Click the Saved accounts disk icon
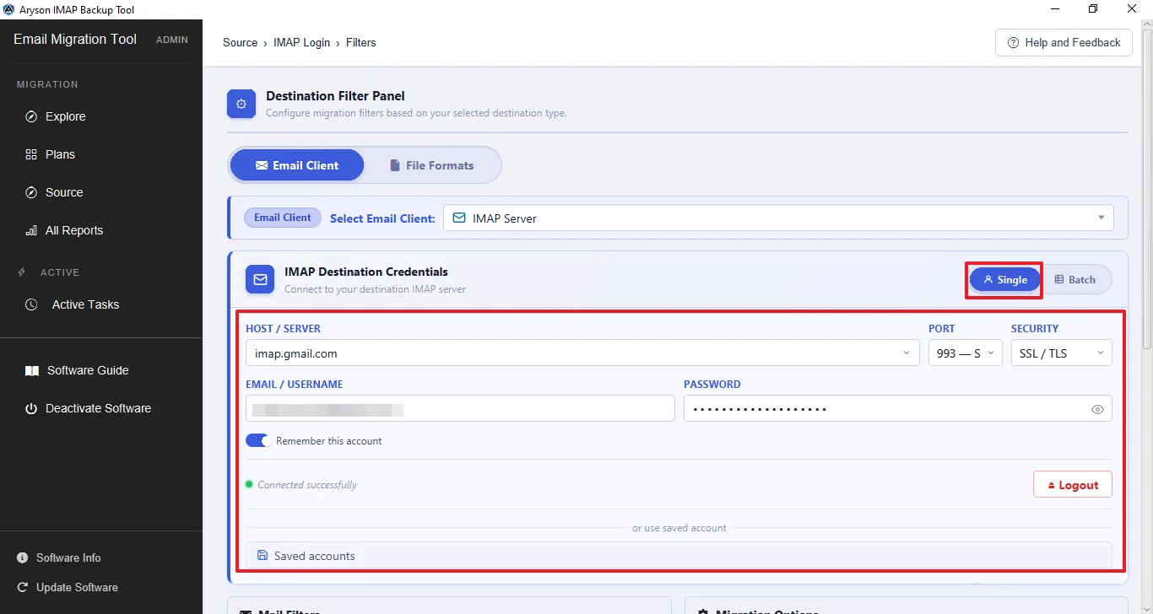 [x=263, y=556]
